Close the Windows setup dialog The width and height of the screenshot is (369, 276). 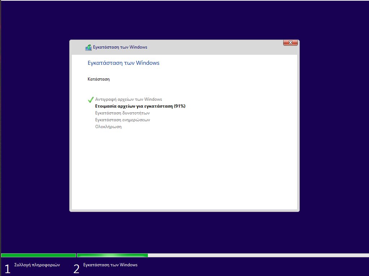[290, 42]
